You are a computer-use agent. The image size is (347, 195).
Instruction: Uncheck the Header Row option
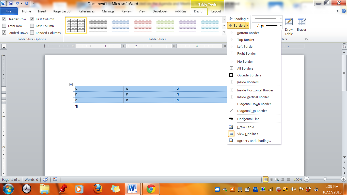[4, 19]
